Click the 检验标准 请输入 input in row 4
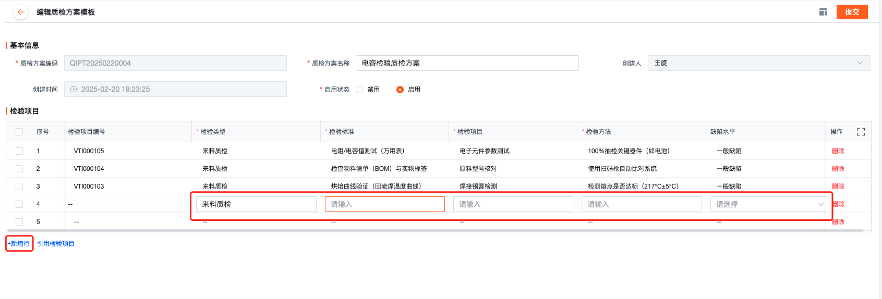This screenshot has height=299, width=882. pyautogui.click(x=385, y=204)
